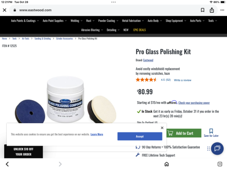
Task: Open the share sheet icon
Action: (212, 10)
